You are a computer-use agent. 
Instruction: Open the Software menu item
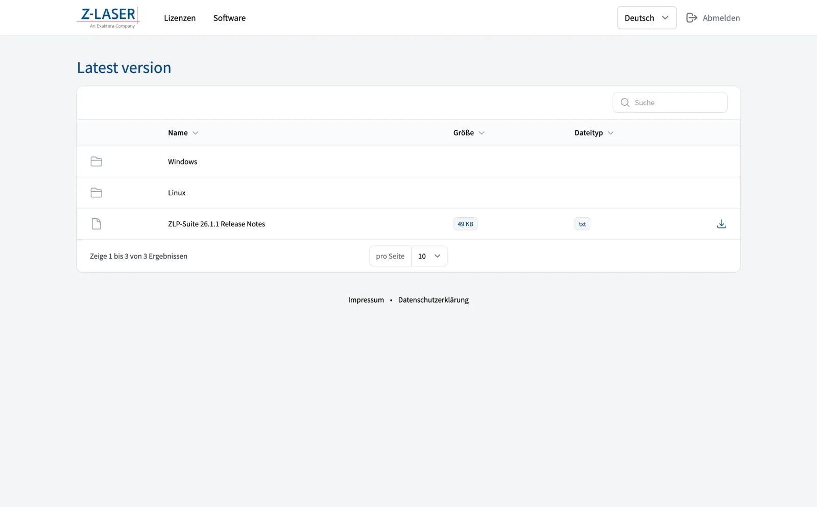(229, 18)
